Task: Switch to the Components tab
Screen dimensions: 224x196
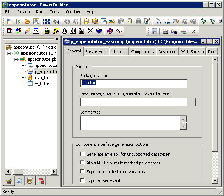Action: [142, 52]
